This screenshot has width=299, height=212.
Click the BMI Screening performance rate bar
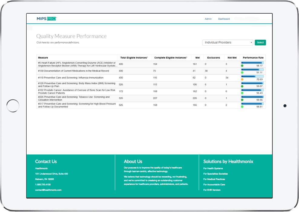[x=252, y=83]
